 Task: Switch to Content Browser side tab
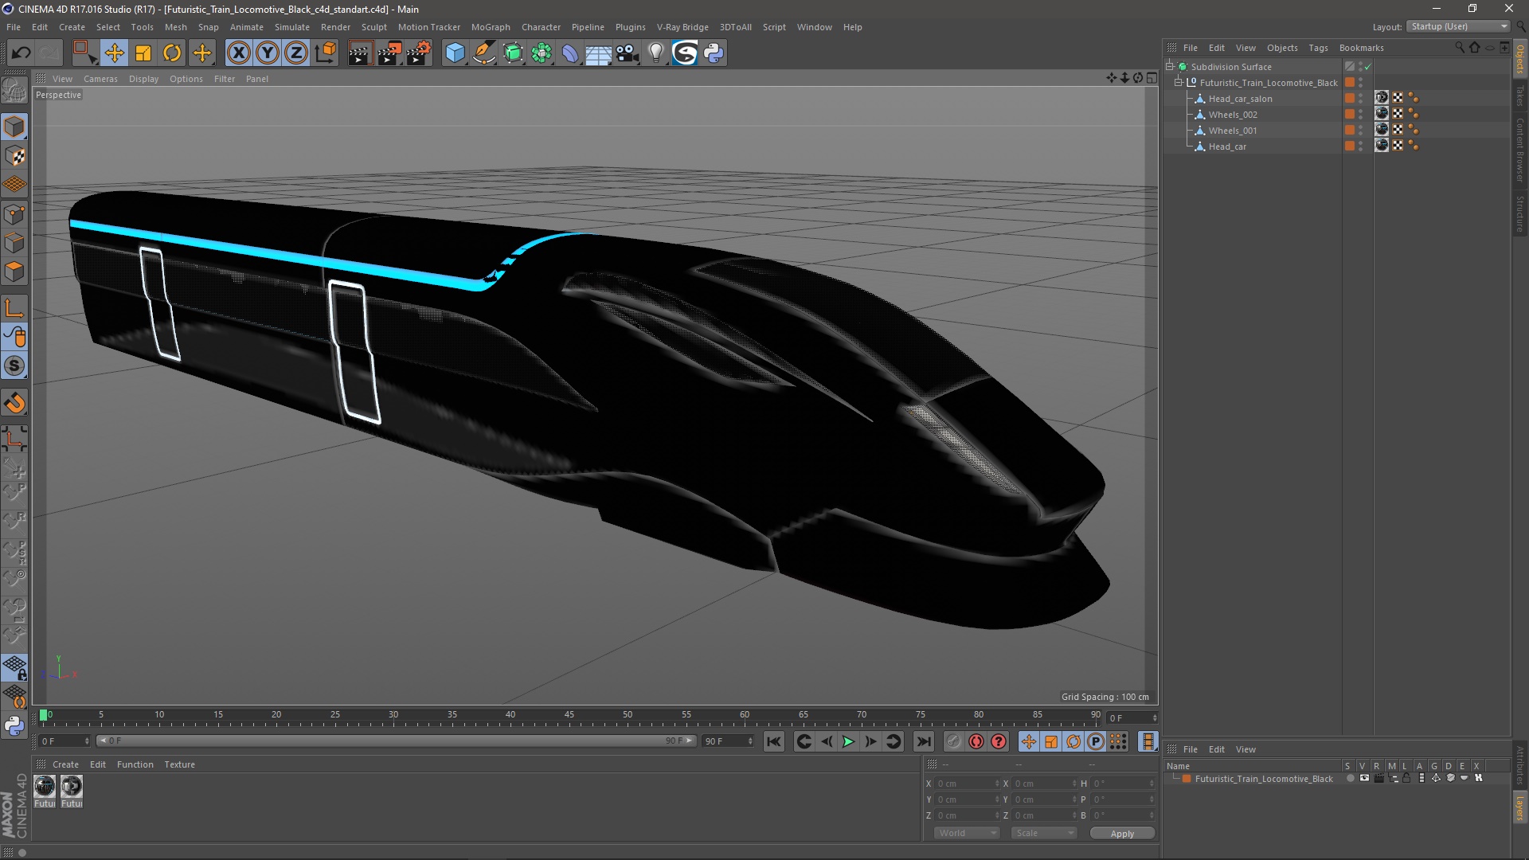pos(1520,150)
